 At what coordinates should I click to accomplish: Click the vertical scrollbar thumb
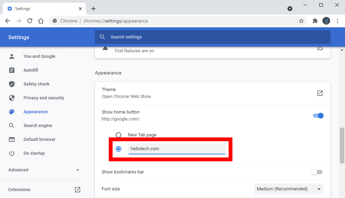click(342, 146)
